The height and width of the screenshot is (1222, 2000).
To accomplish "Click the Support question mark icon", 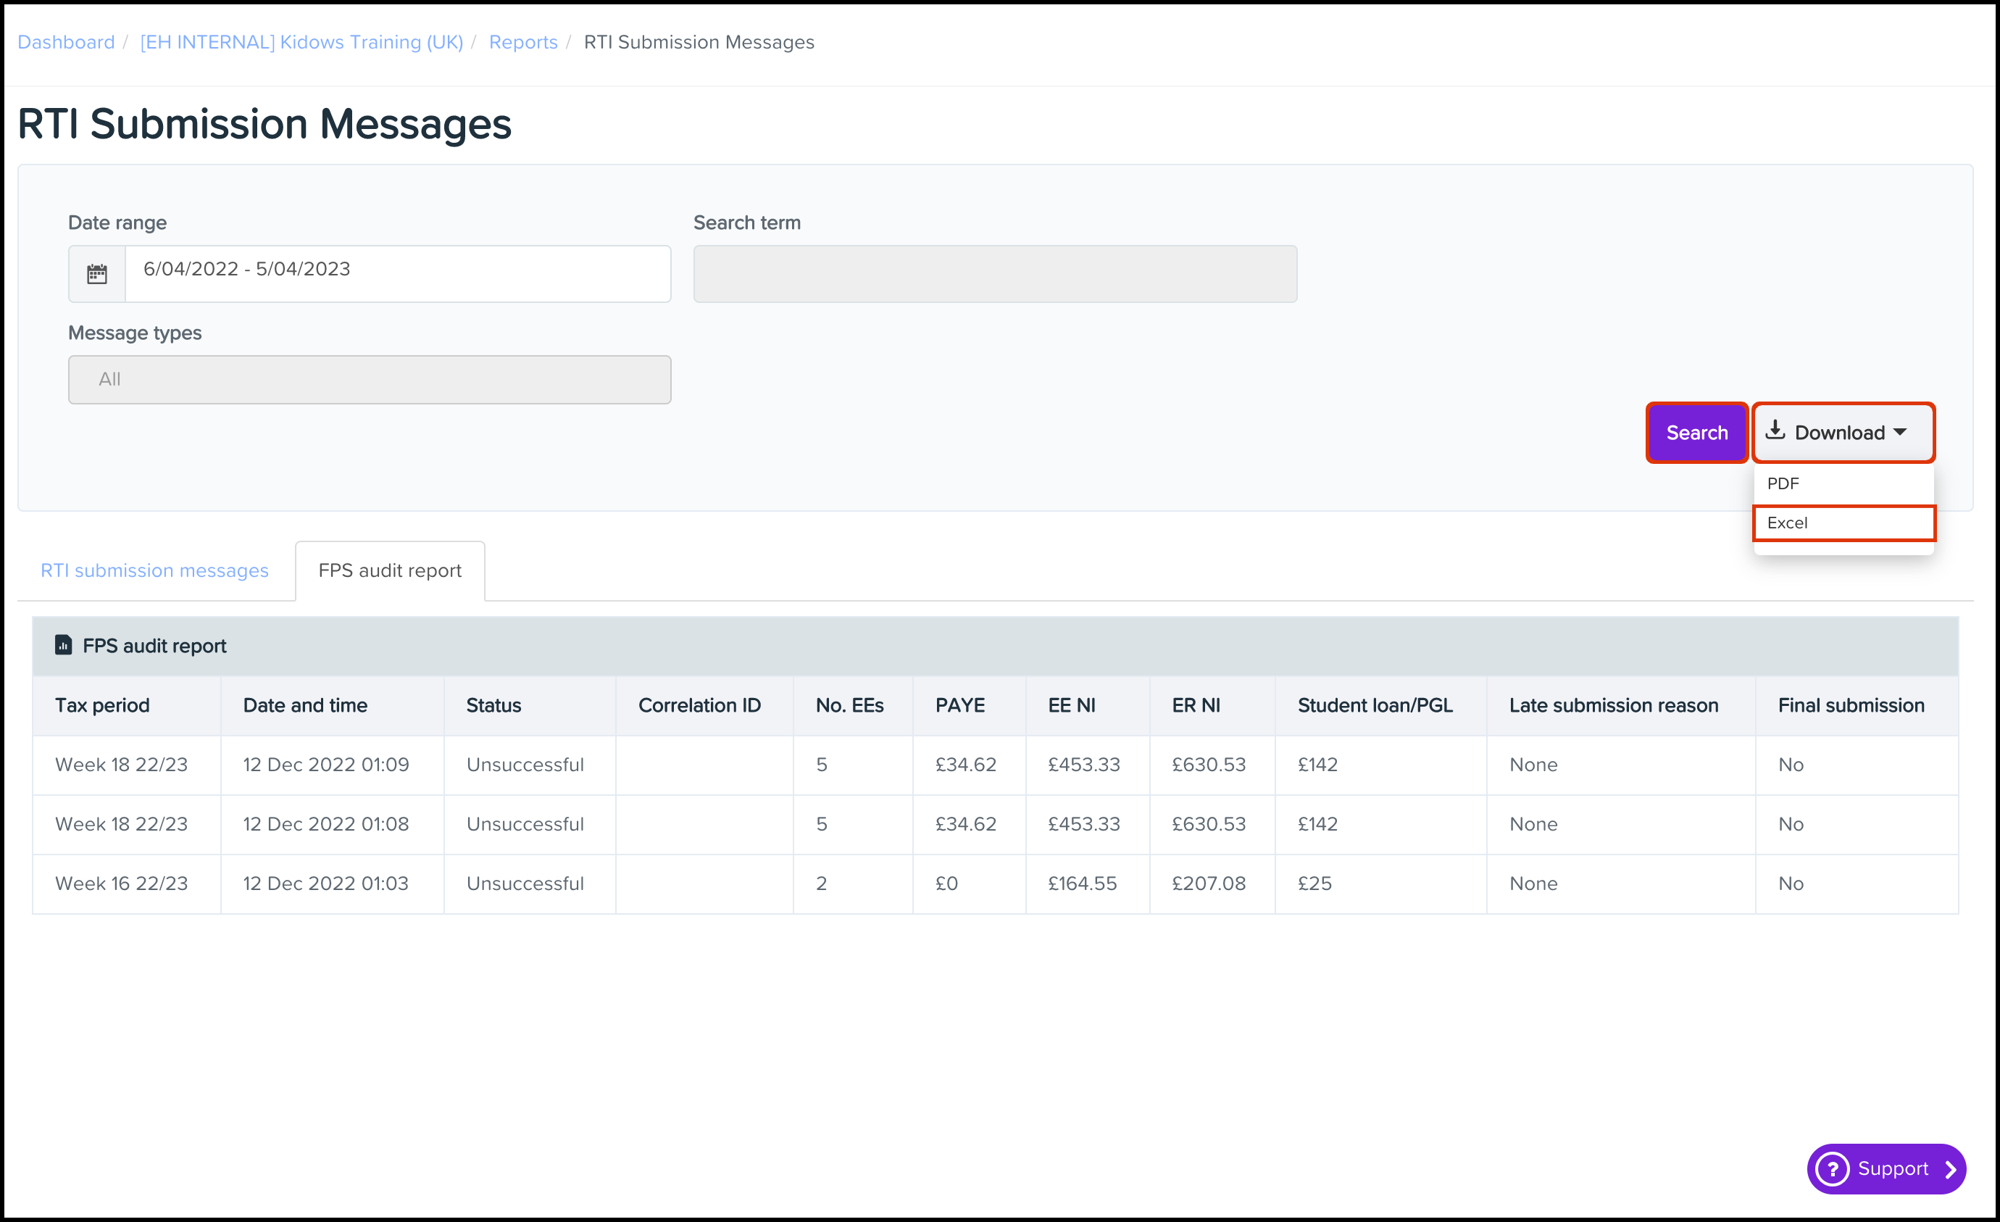I will pos(1832,1168).
